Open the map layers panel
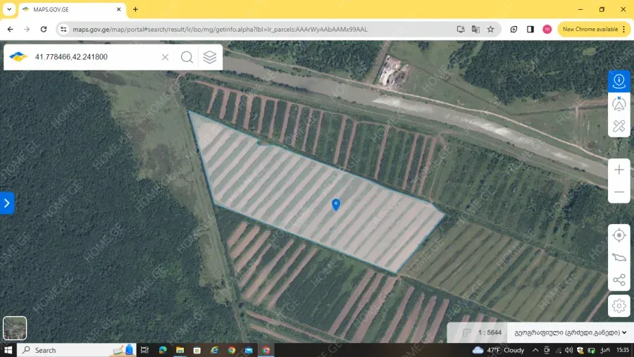The height and width of the screenshot is (357, 634). click(210, 57)
